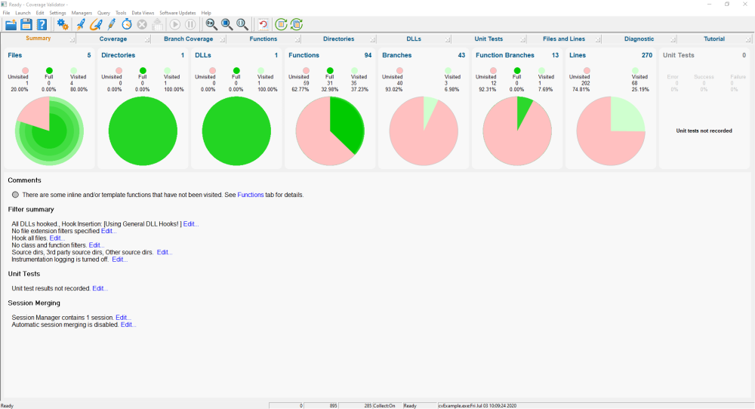Switch to the Branch Coverage tab
The image size is (755, 409).
188,39
